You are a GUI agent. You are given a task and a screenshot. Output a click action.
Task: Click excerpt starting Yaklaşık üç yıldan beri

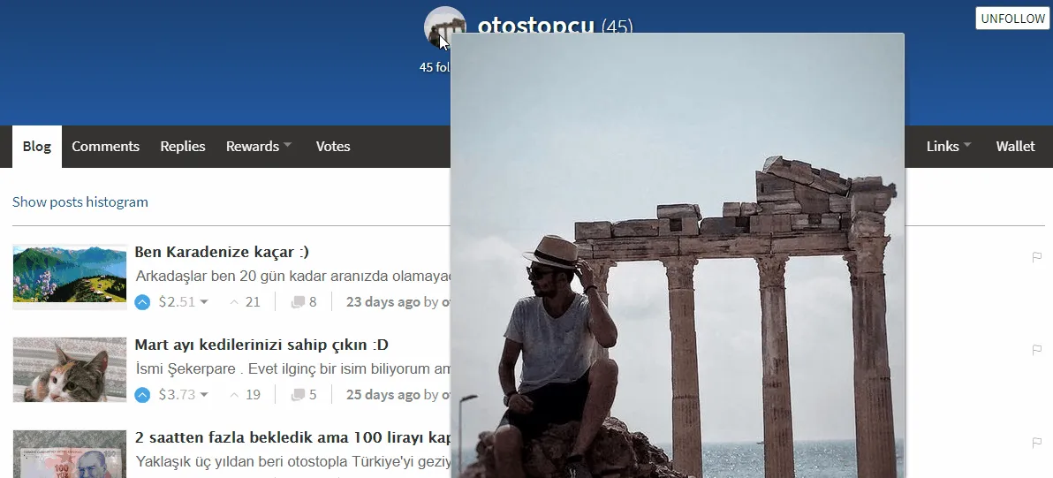pos(292,462)
